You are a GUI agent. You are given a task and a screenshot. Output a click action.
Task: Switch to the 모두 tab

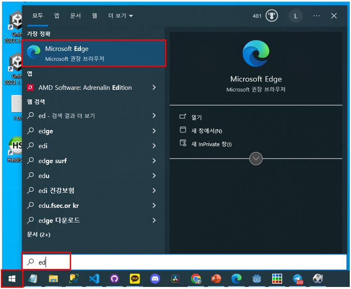38,16
